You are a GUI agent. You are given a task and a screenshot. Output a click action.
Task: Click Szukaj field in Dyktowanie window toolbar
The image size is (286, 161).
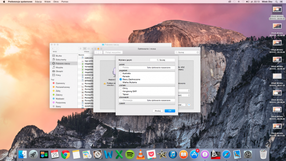(187, 52)
